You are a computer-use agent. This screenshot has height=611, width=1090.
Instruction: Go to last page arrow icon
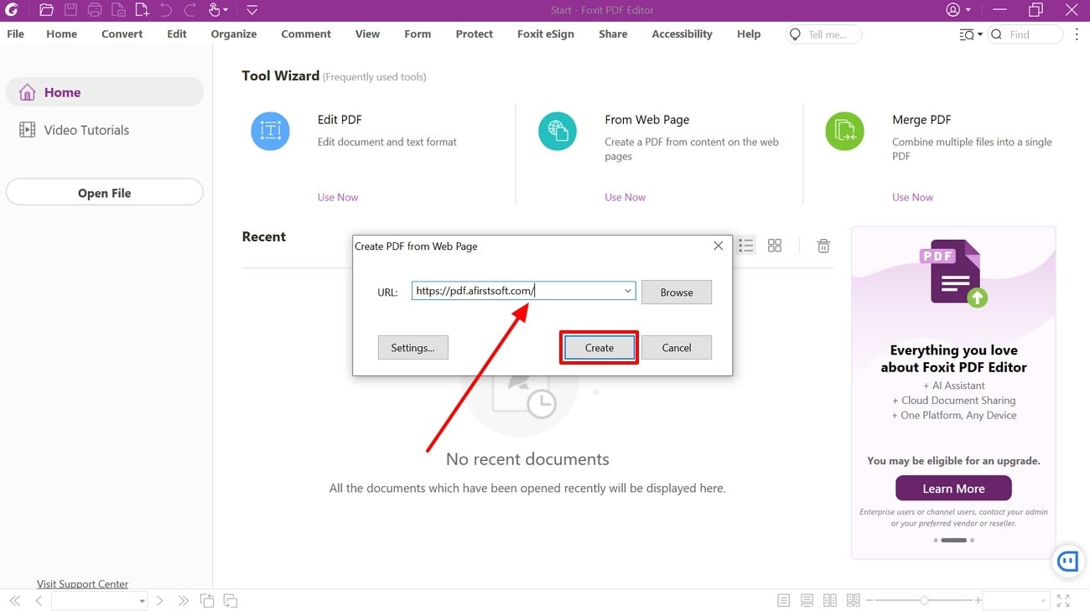pos(183,601)
